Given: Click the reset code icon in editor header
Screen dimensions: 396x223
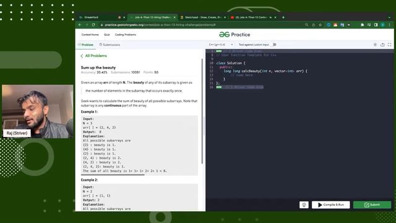Looking at the screenshot, I should coord(382,45).
